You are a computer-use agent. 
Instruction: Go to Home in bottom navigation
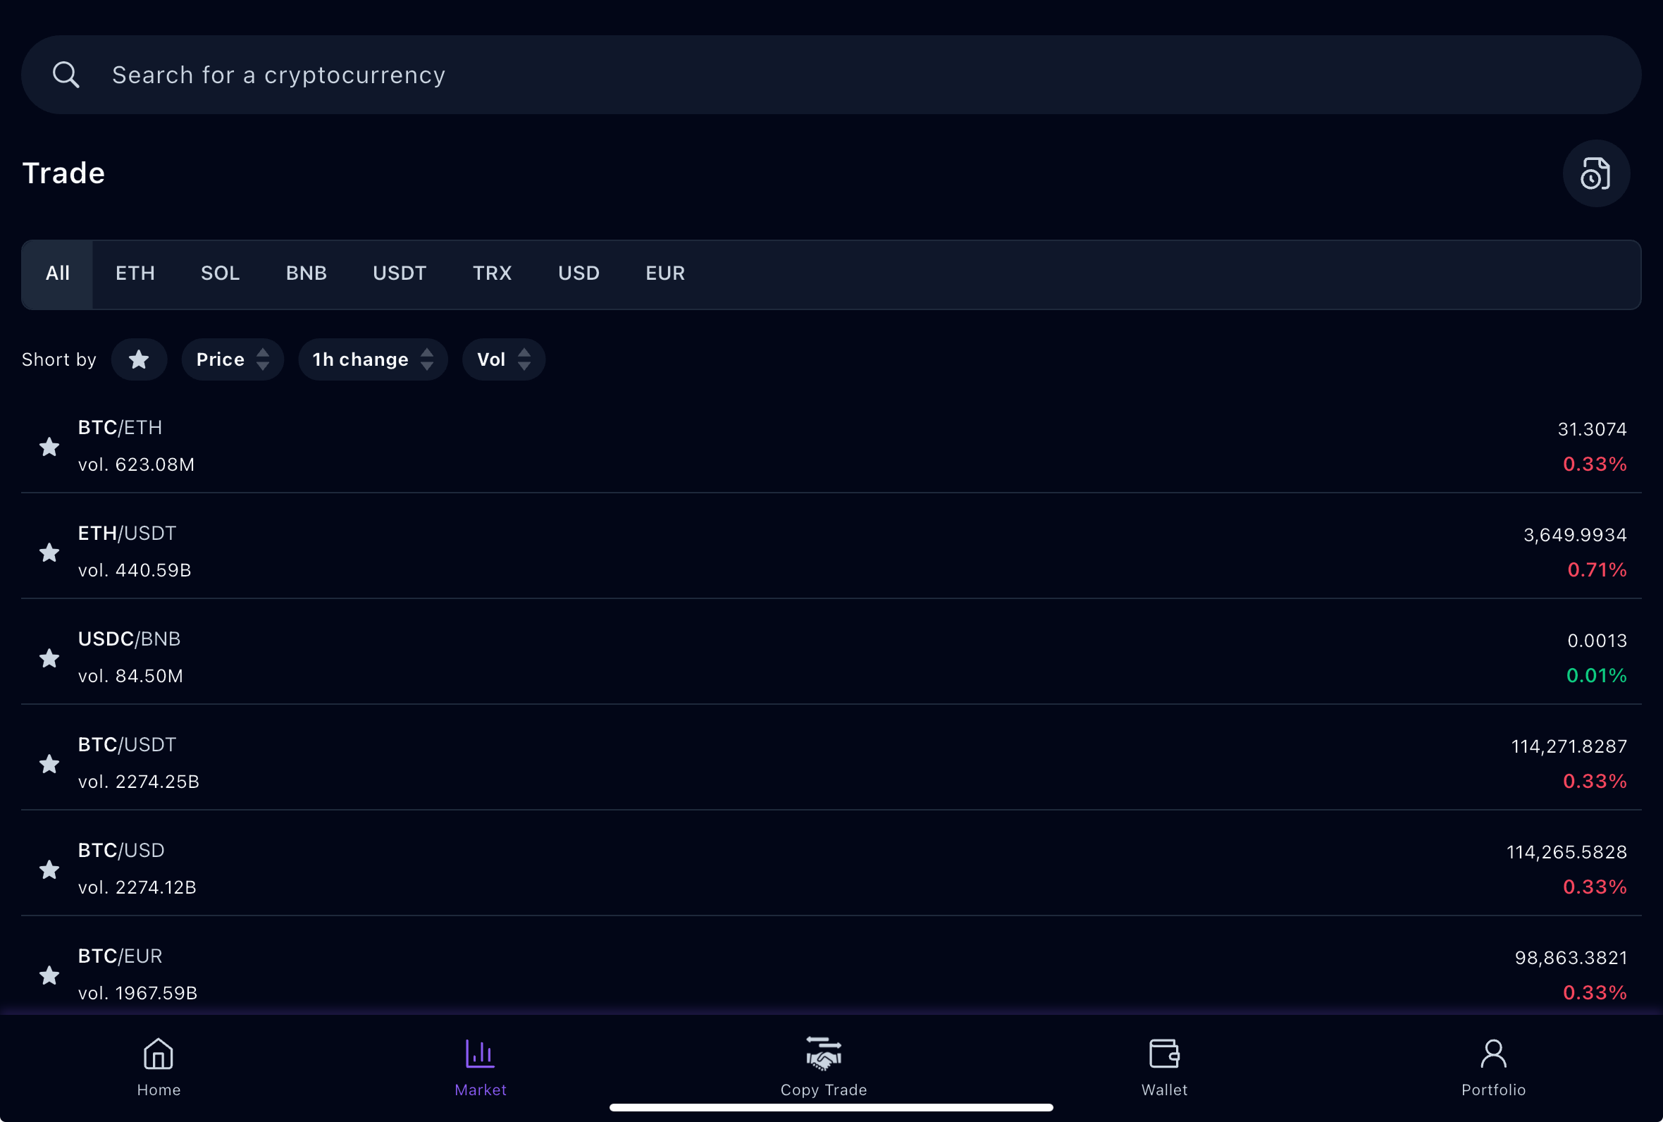pos(158,1066)
